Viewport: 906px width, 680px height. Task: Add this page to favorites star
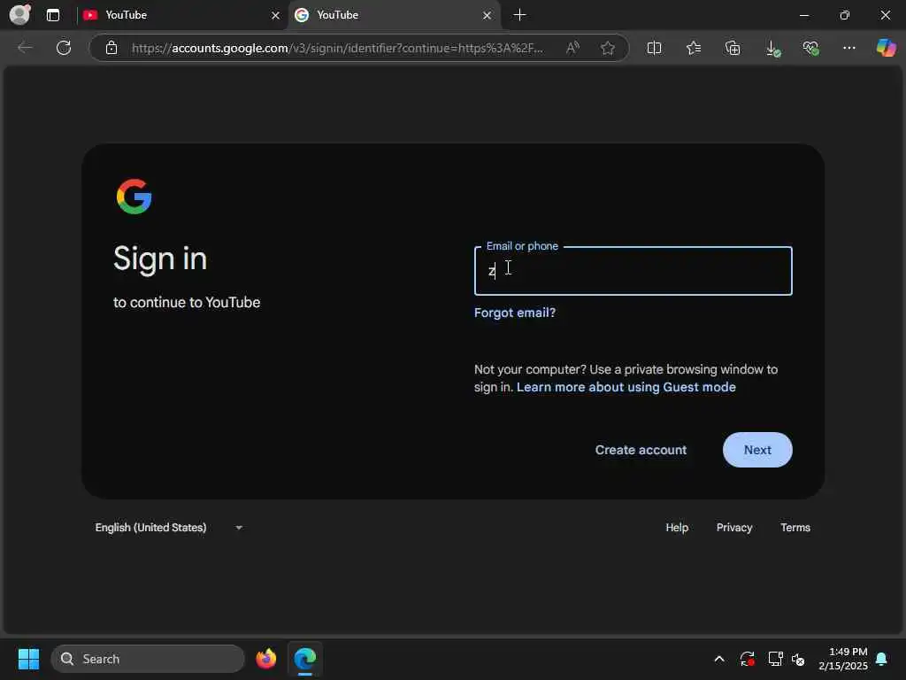607,48
